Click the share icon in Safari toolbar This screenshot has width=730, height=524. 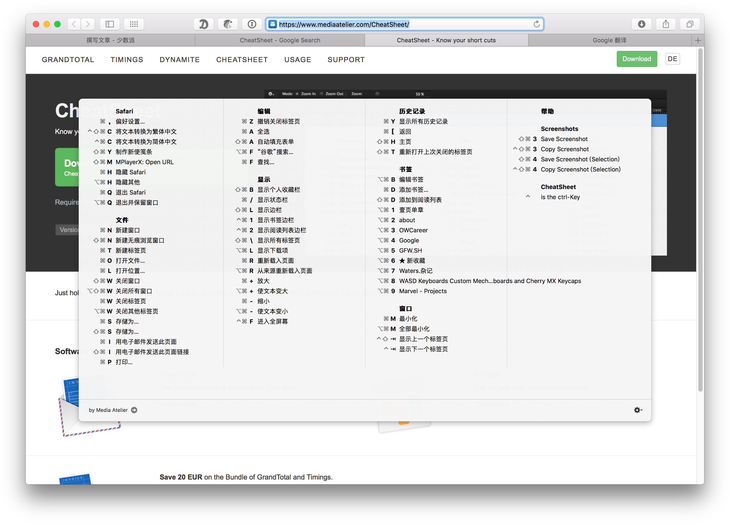666,24
